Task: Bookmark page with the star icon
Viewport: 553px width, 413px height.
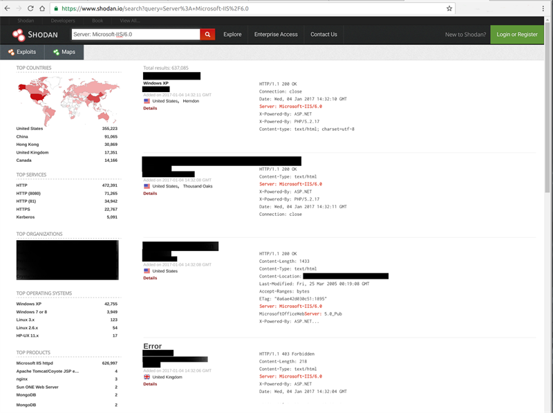Action: pos(449,8)
